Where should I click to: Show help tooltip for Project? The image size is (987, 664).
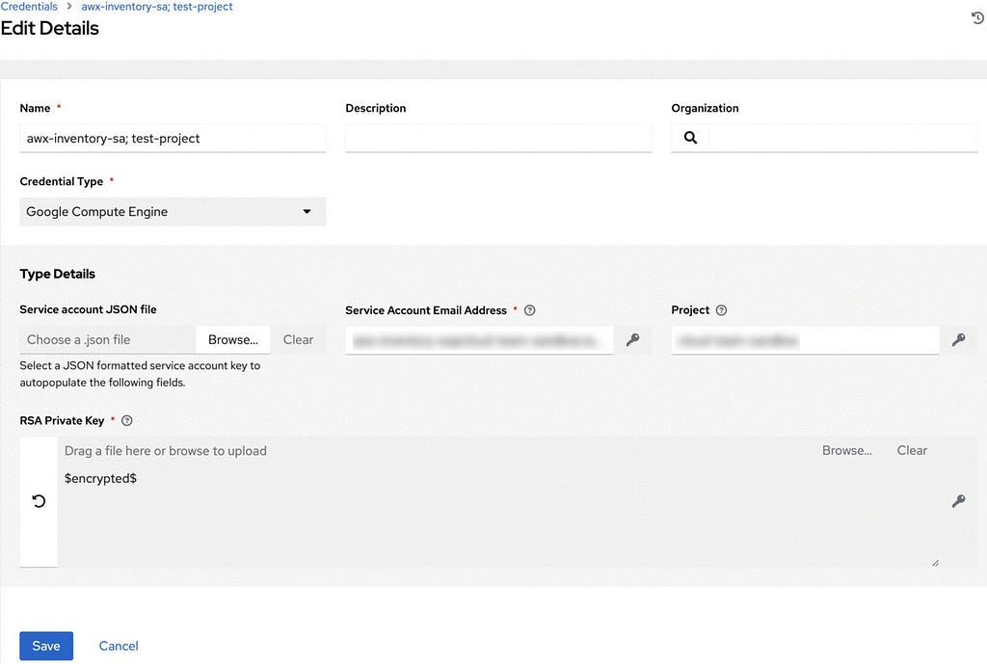[721, 310]
